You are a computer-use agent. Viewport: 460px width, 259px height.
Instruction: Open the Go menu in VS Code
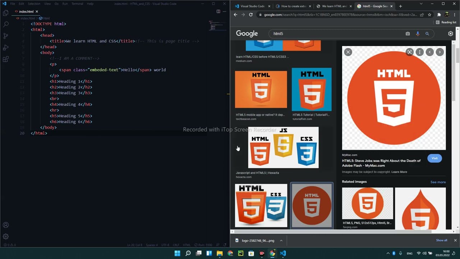coord(56,4)
